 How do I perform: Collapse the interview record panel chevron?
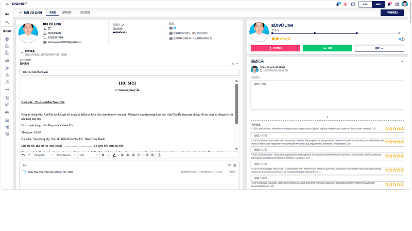point(402,61)
